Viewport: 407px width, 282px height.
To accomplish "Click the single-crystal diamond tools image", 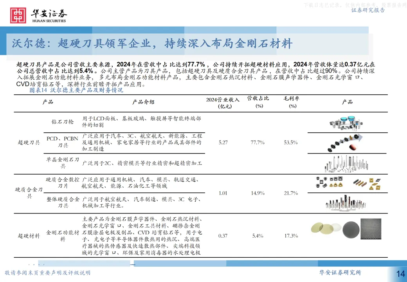I will 346,164.
